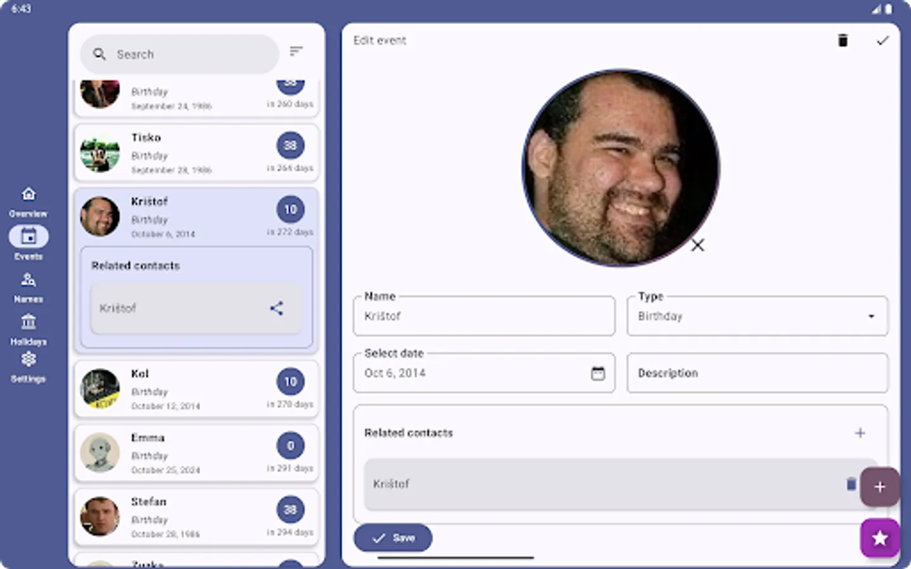Open the purple plus floating button

pos(880,486)
